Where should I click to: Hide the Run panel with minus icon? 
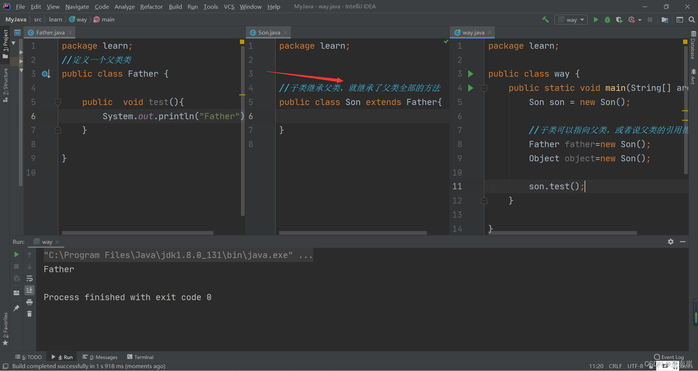pos(683,242)
